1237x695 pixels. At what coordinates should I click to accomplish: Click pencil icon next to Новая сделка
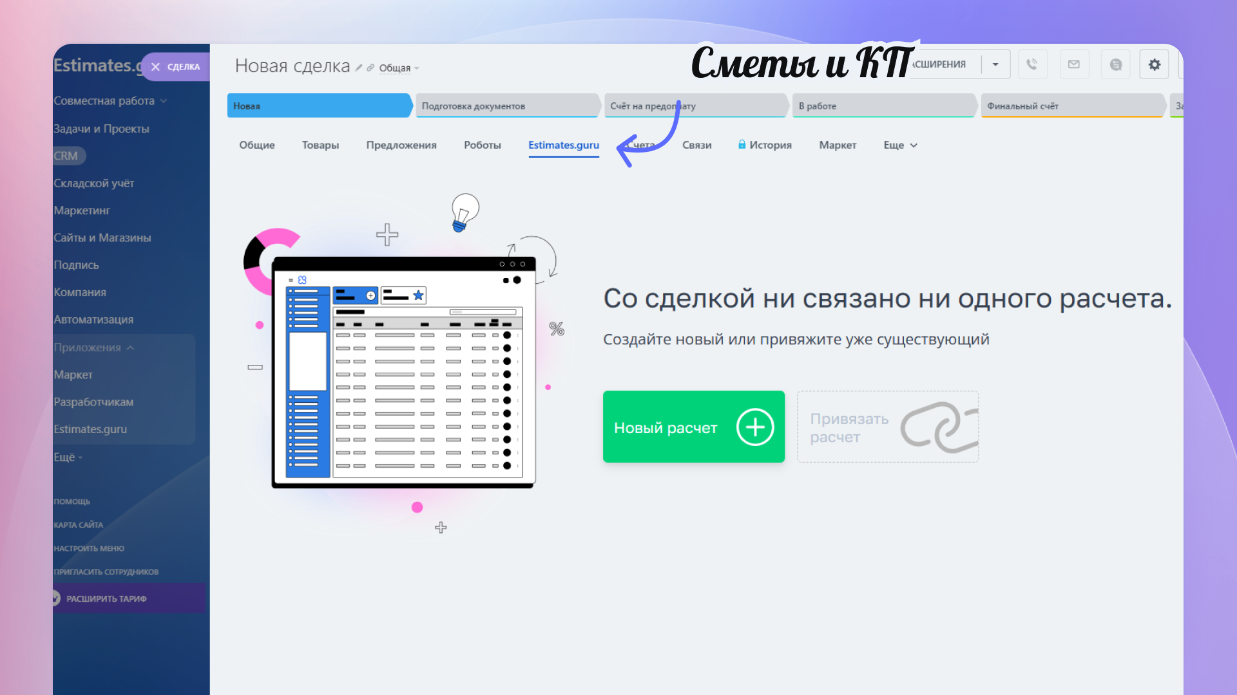click(359, 68)
